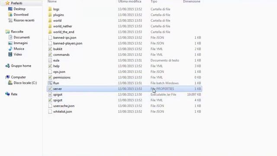This screenshot has height=156, width=277.
Task: Select the world_nether folder icon
Action: 50,26
